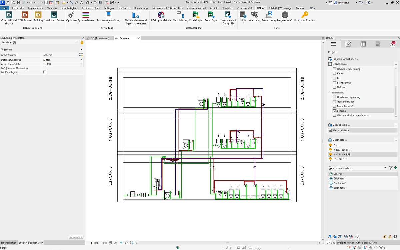Screen dimensions: 400x250
Task: Collapse the Workflows tree section
Action: pos(330,93)
